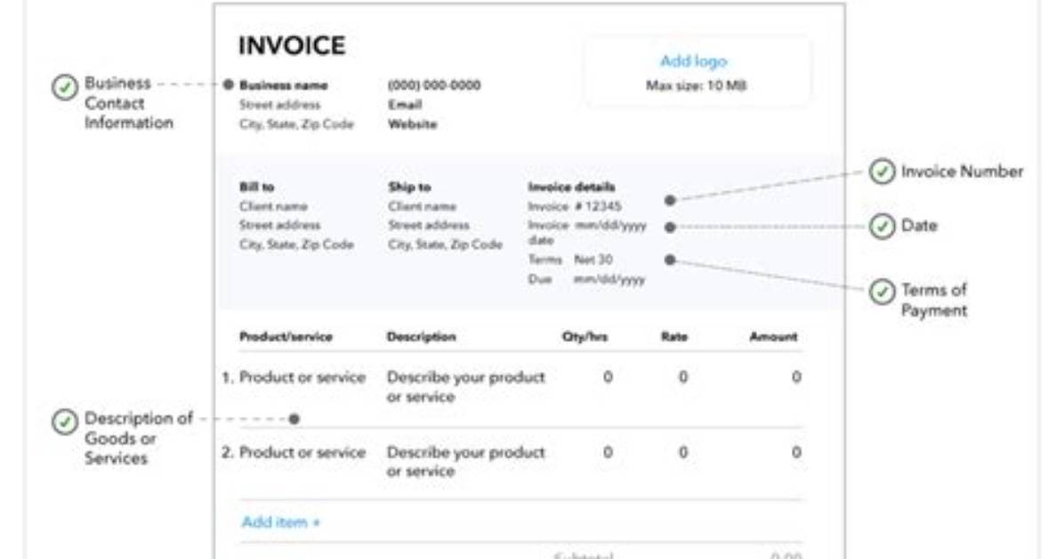Screen dimensions: 1064x559
Task: Edit City, State, Zip Code under Ship to
Action: tap(445, 245)
